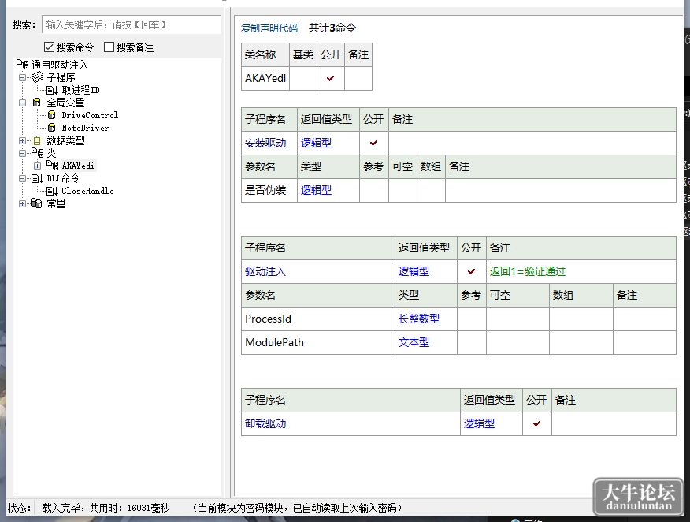This screenshot has width=690, height=522.
Task: Click the 载入完毕 status bar message
Action: coord(106,508)
